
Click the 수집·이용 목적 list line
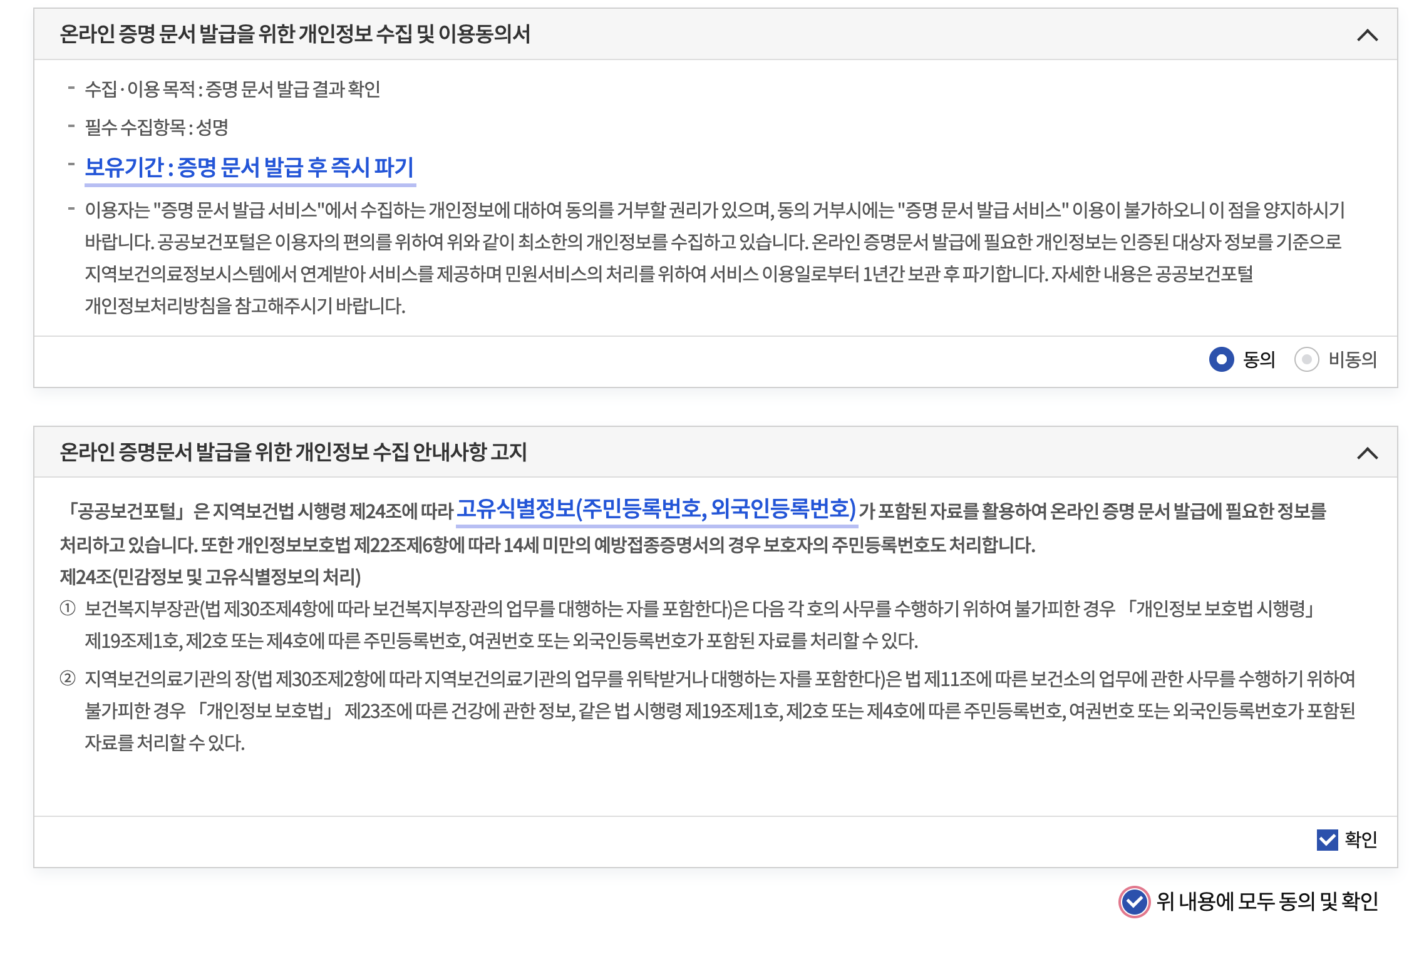(232, 89)
